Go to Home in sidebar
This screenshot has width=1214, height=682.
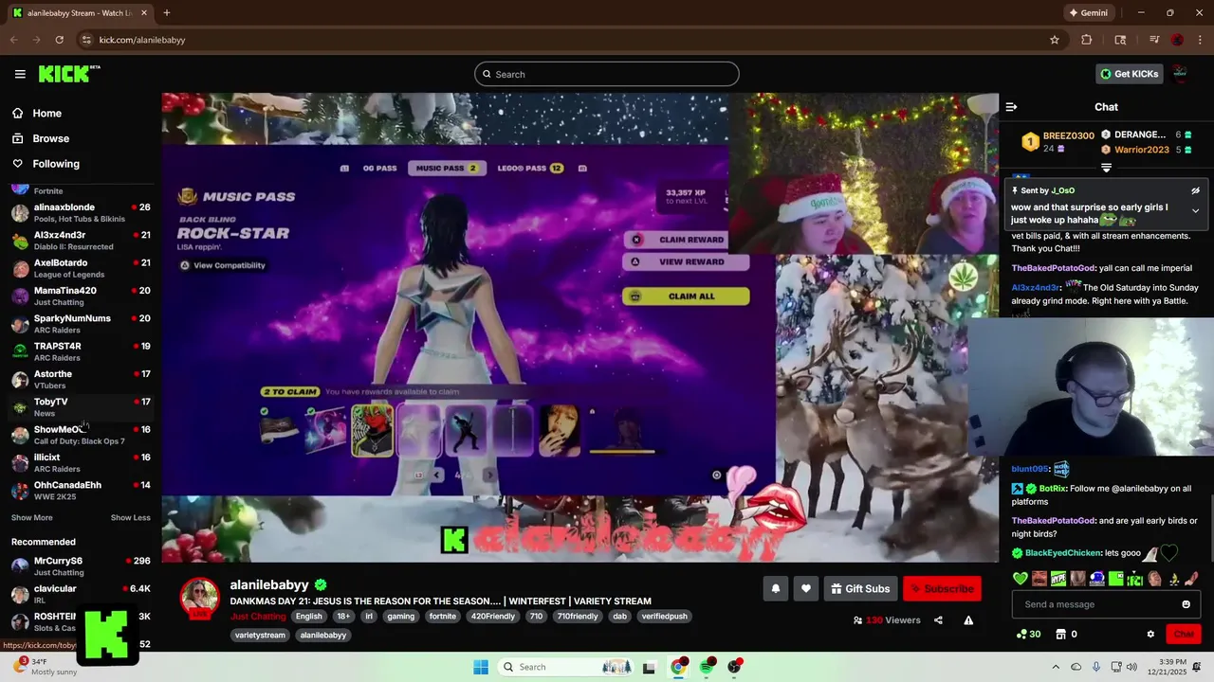46,113
